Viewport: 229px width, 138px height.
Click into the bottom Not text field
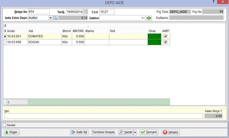click(103, 116)
